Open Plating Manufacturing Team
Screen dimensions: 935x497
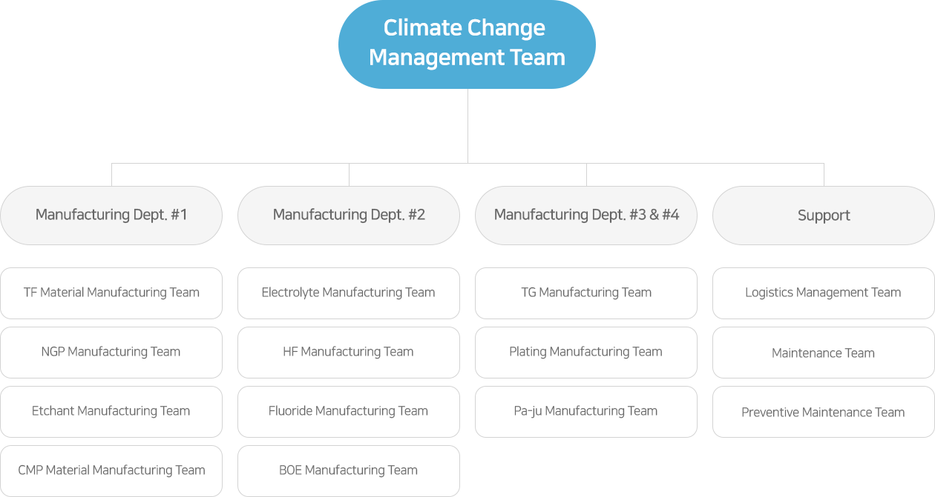pyautogui.click(x=586, y=353)
